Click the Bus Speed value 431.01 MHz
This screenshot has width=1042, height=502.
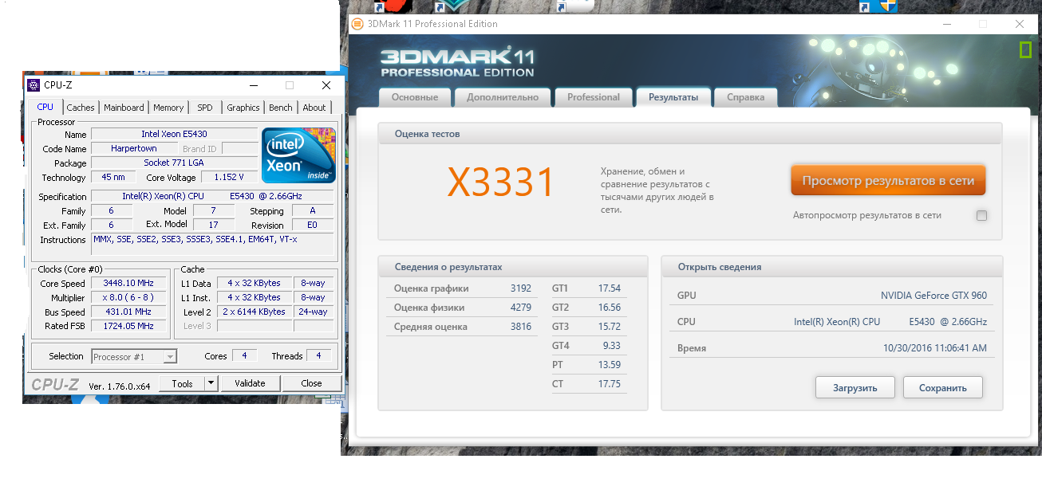point(128,312)
